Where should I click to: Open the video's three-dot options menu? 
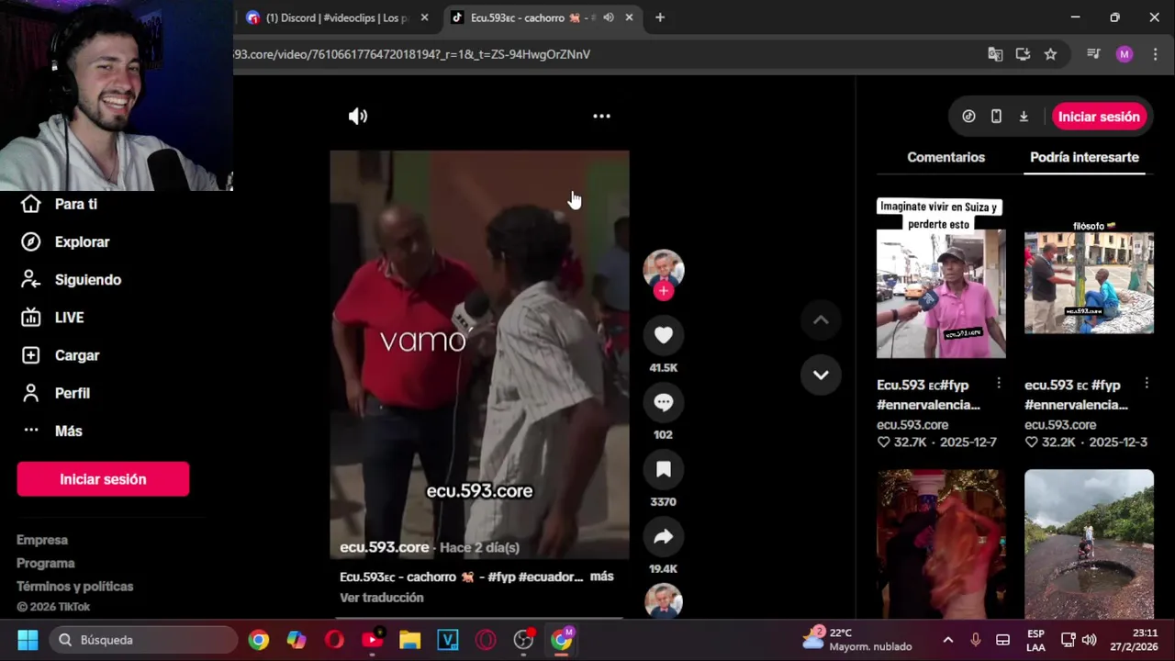click(601, 116)
